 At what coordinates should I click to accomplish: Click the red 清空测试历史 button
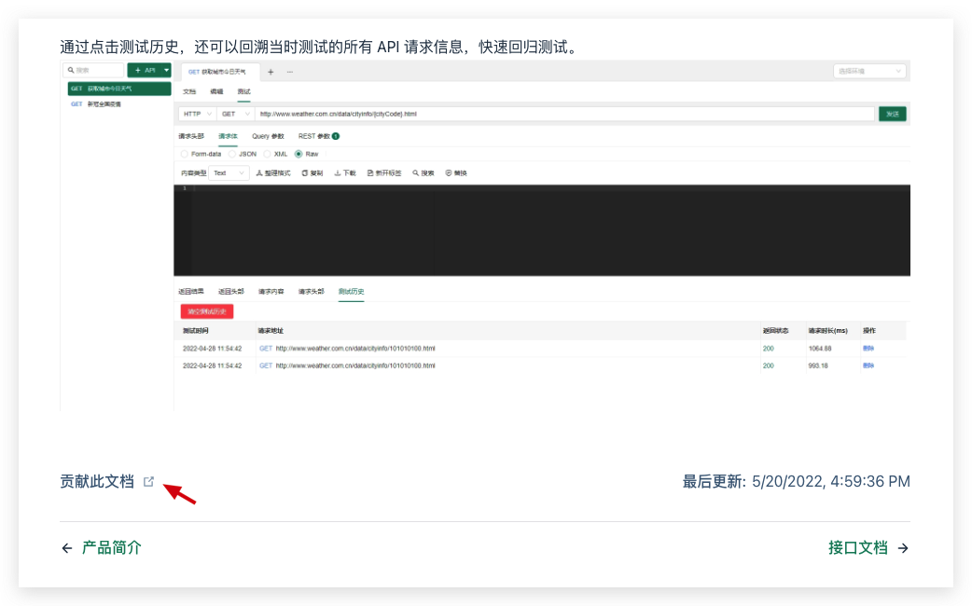205,311
